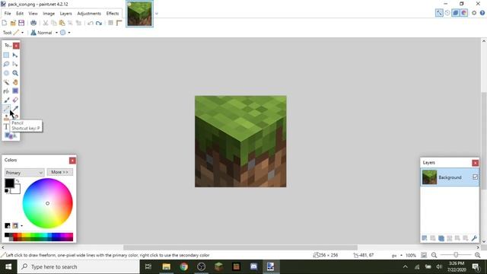
Task: Click the Crop to Selection icon
Action: click(x=71, y=23)
